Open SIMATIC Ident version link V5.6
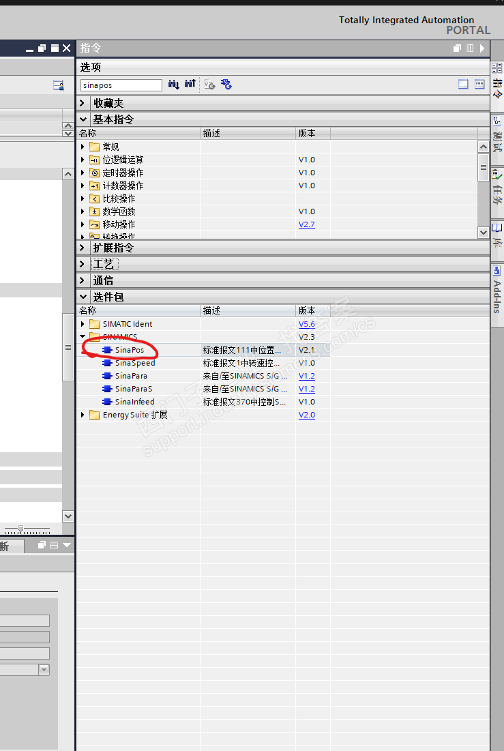The image size is (504, 751). pyautogui.click(x=307, y=324)
